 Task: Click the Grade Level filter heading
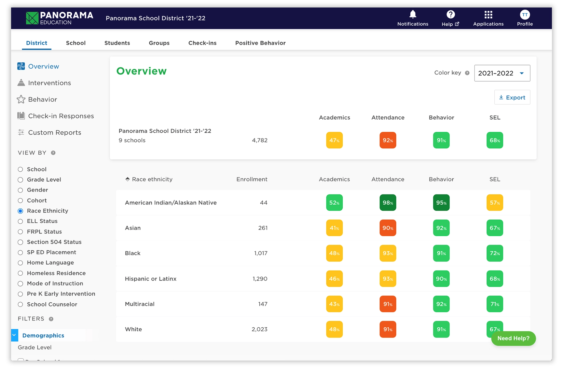[x=35, y=348]
